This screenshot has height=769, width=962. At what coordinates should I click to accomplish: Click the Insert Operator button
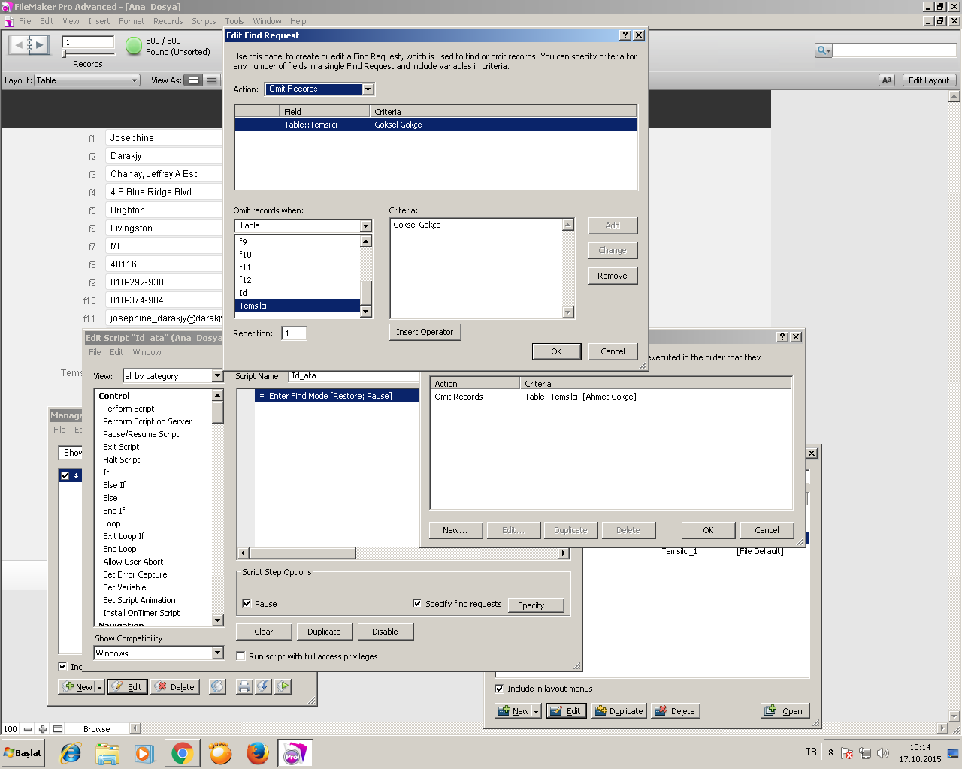(x=425, y=332)
